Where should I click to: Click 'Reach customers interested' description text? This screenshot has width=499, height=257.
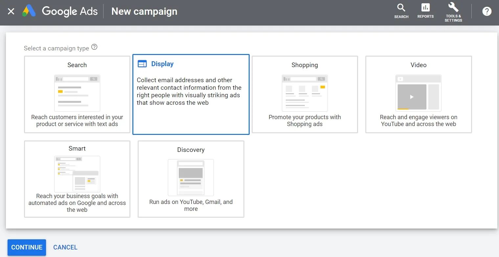(77, 120)
